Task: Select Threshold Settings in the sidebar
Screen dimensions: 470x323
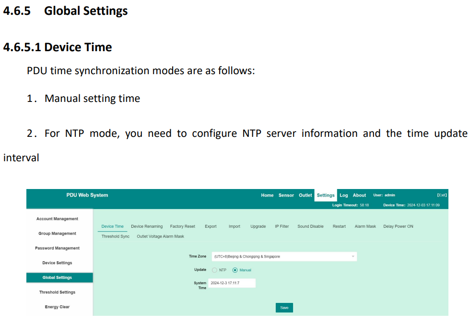Action: (x=57, y=292)
